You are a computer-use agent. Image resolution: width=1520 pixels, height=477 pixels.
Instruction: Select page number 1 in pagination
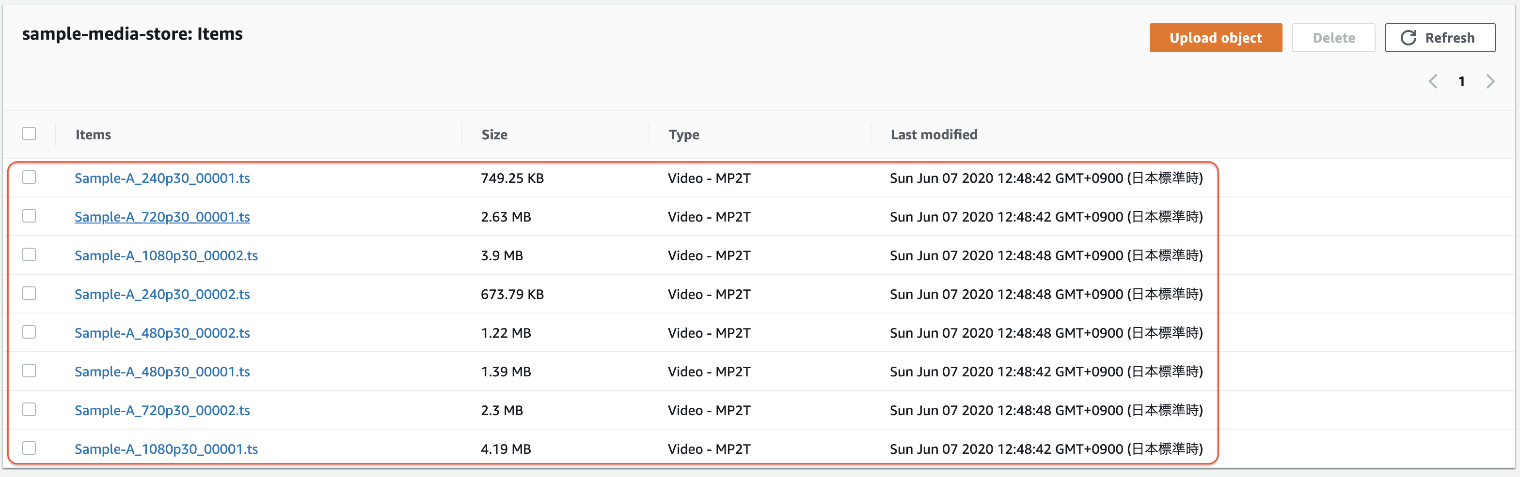1461,81
